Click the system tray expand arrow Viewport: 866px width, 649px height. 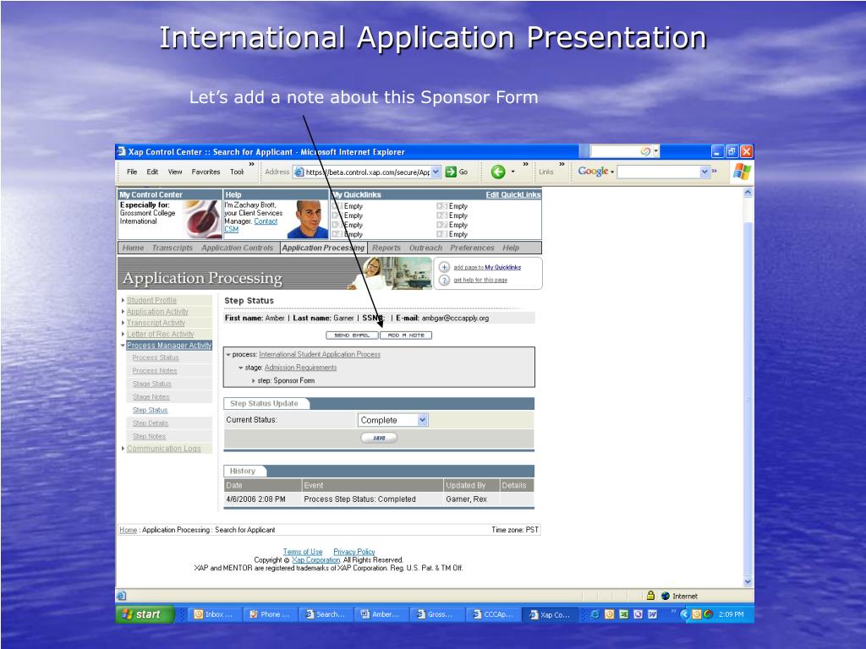(684, 614)
